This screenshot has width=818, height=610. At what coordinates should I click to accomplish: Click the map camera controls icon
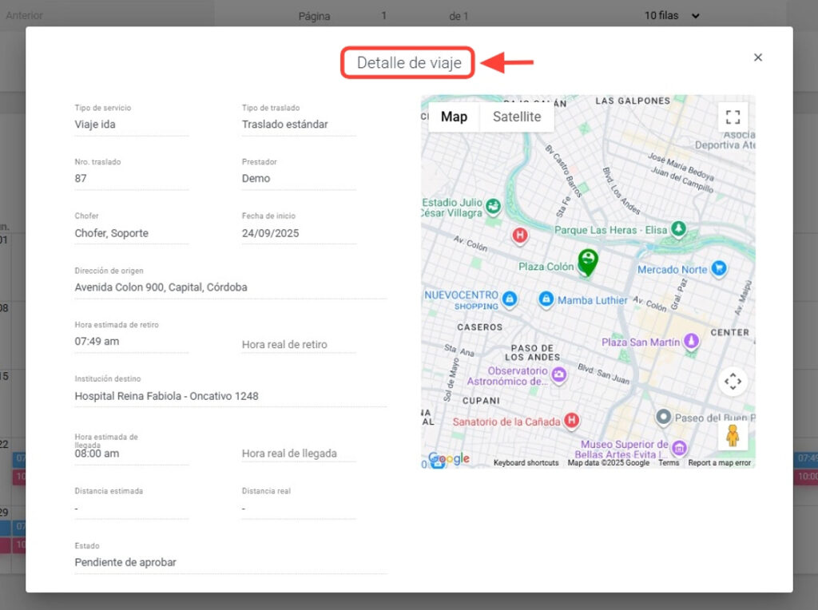(x=733, y=382)
